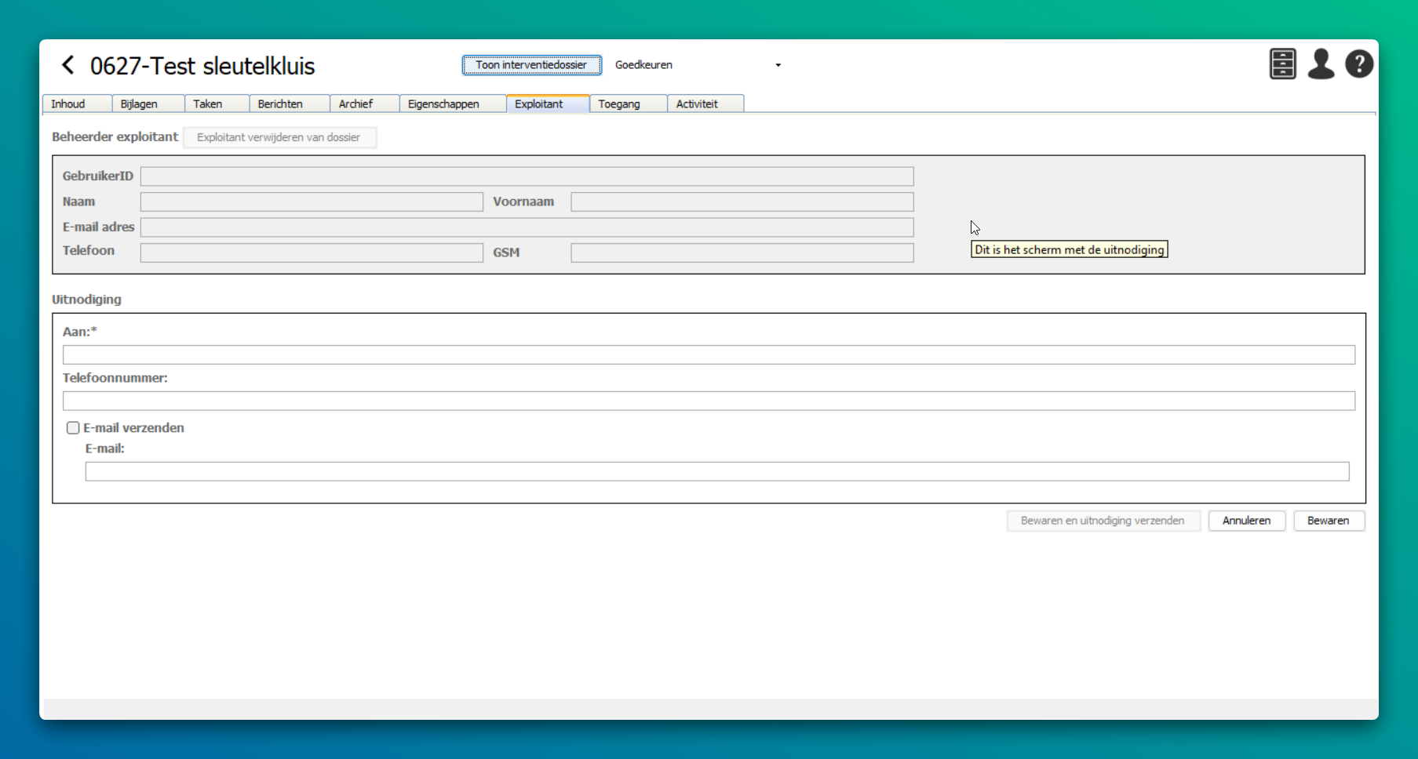Open the Berichten tab
Viewport: 1418px width, 759px height.
[x=290, y=104]
